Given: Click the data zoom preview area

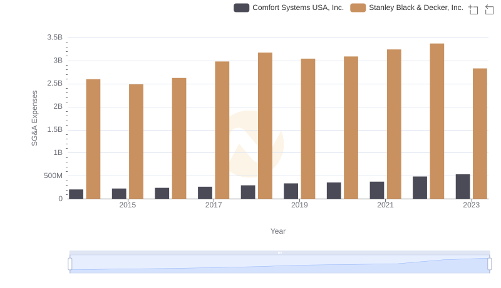Looking at the screenshot, I should click(x=279, y=264).
